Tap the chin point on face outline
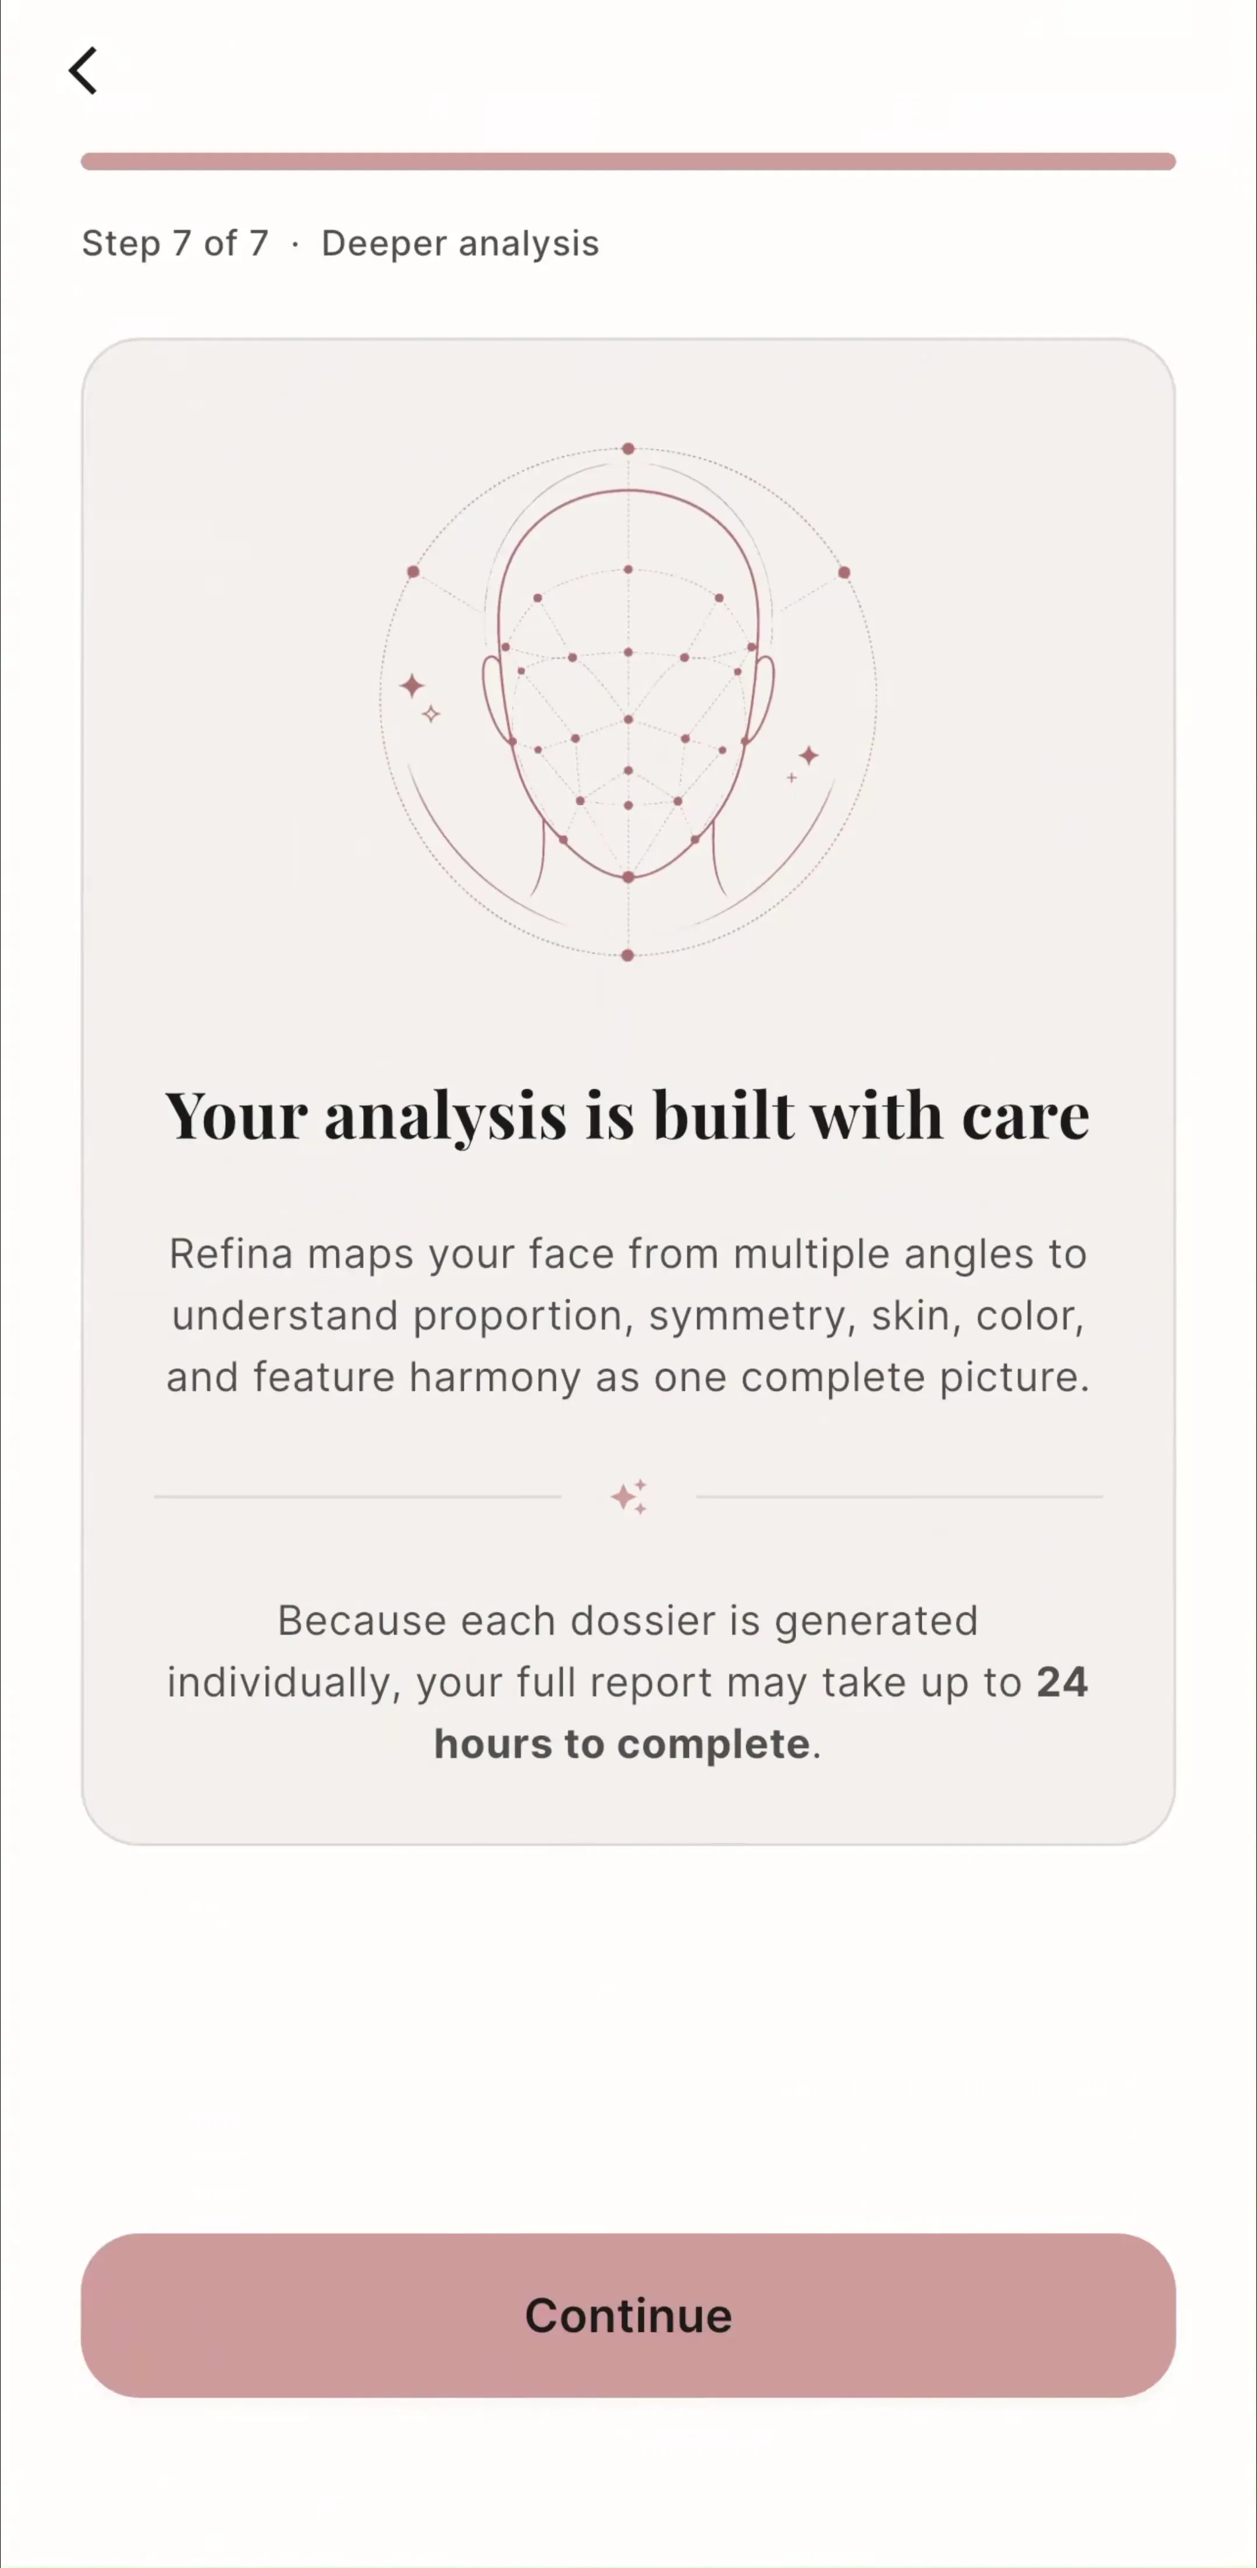The width and height of the screenshot is (1257, 2568). pos(628,878)
